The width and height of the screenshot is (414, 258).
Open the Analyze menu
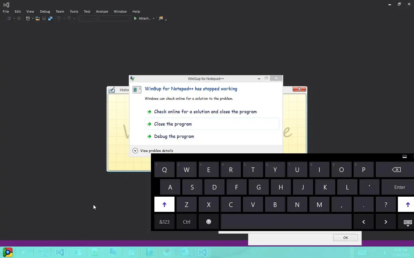pyautogui.click(x=102, y=11)
